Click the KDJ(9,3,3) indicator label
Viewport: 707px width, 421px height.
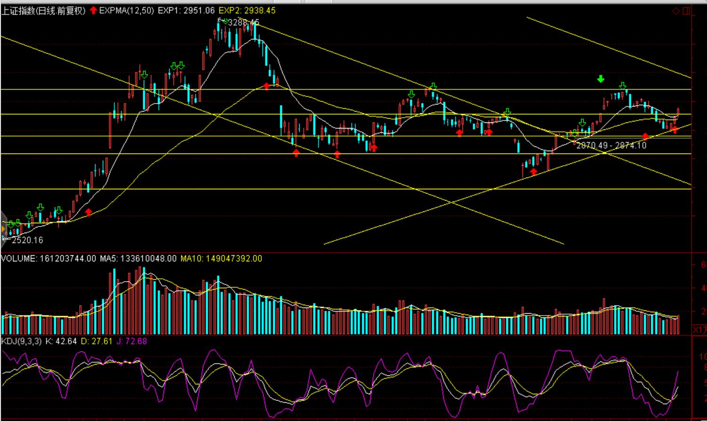click(x=22, y=341)
